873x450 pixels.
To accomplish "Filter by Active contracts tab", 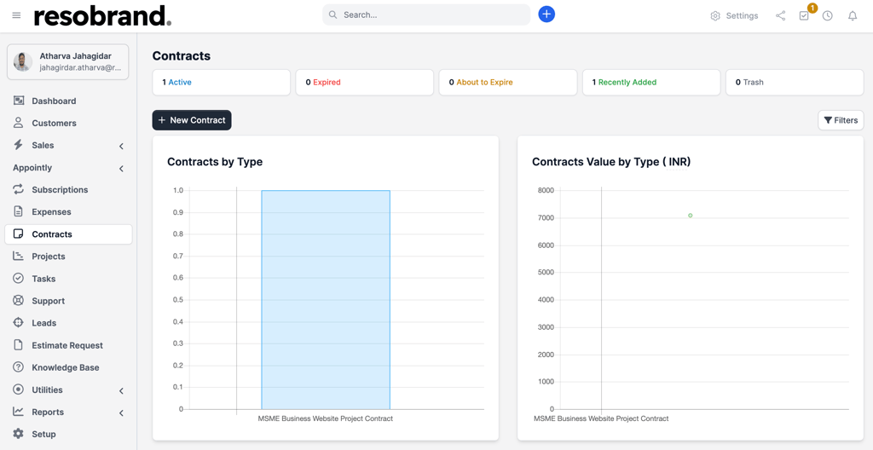I will pyautogui.click(x=221, y=83).
